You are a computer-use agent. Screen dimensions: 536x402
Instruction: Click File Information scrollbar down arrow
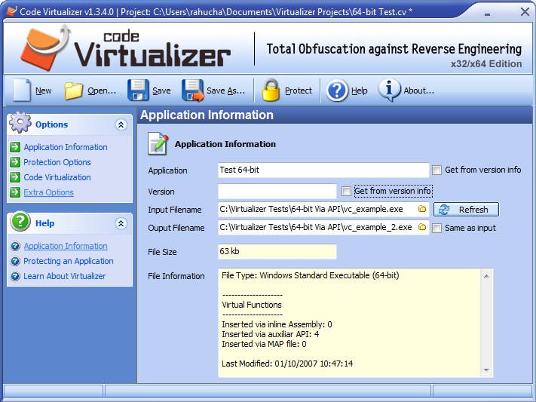tap(486, 370)
